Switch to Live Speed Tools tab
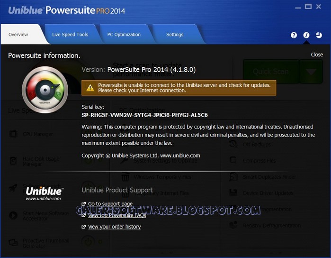This screenshot has height=258, width=331. tap(70, 35)
